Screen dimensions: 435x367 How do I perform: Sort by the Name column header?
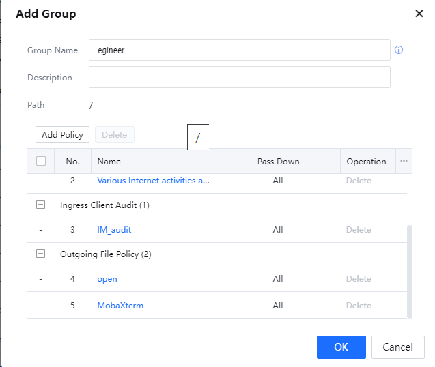(x=109, y=162)
